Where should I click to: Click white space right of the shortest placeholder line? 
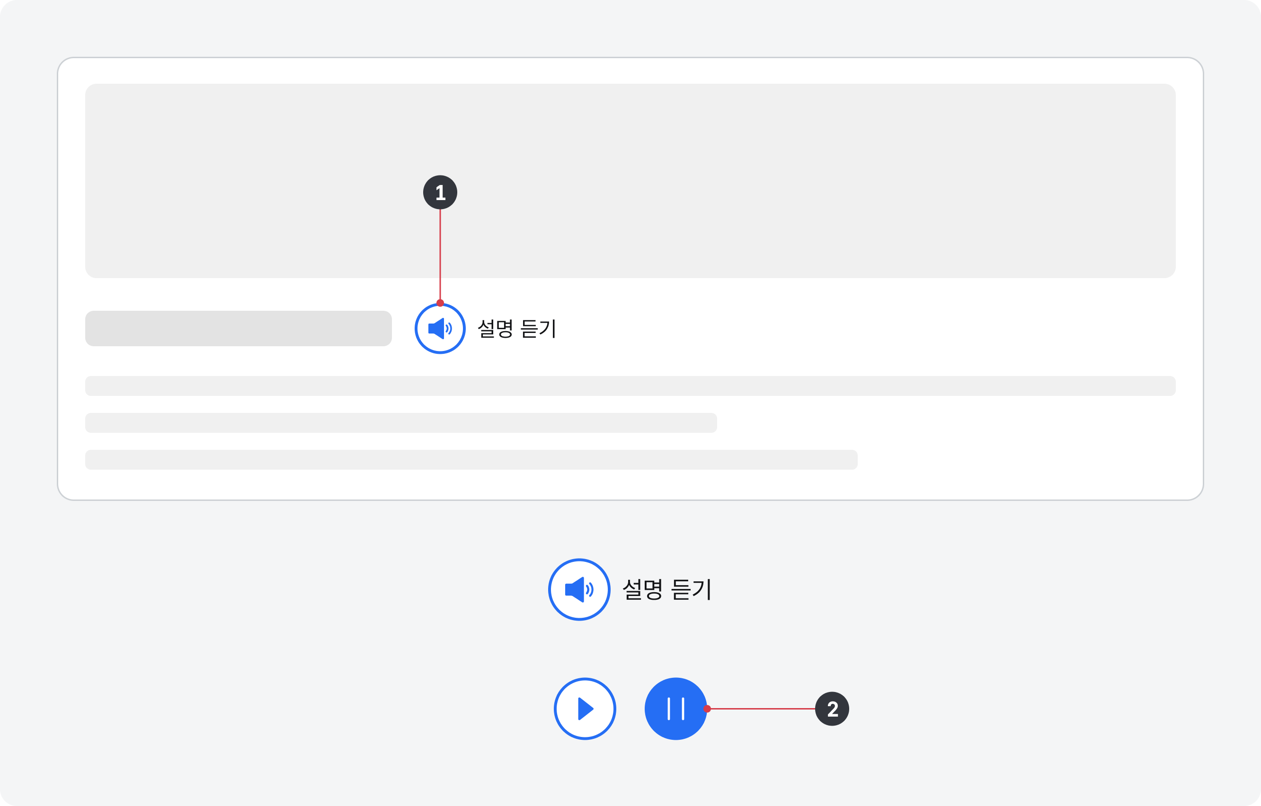[942, 423]
